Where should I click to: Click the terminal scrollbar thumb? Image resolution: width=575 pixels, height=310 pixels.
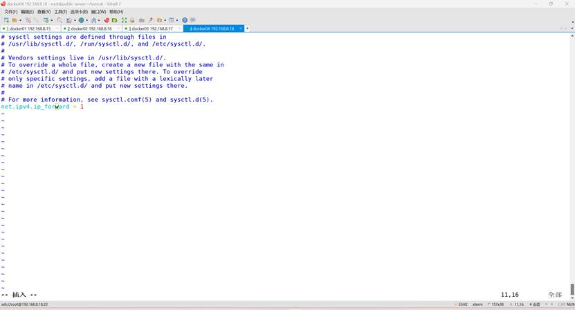pyautogui.click(x=572, y=289)
